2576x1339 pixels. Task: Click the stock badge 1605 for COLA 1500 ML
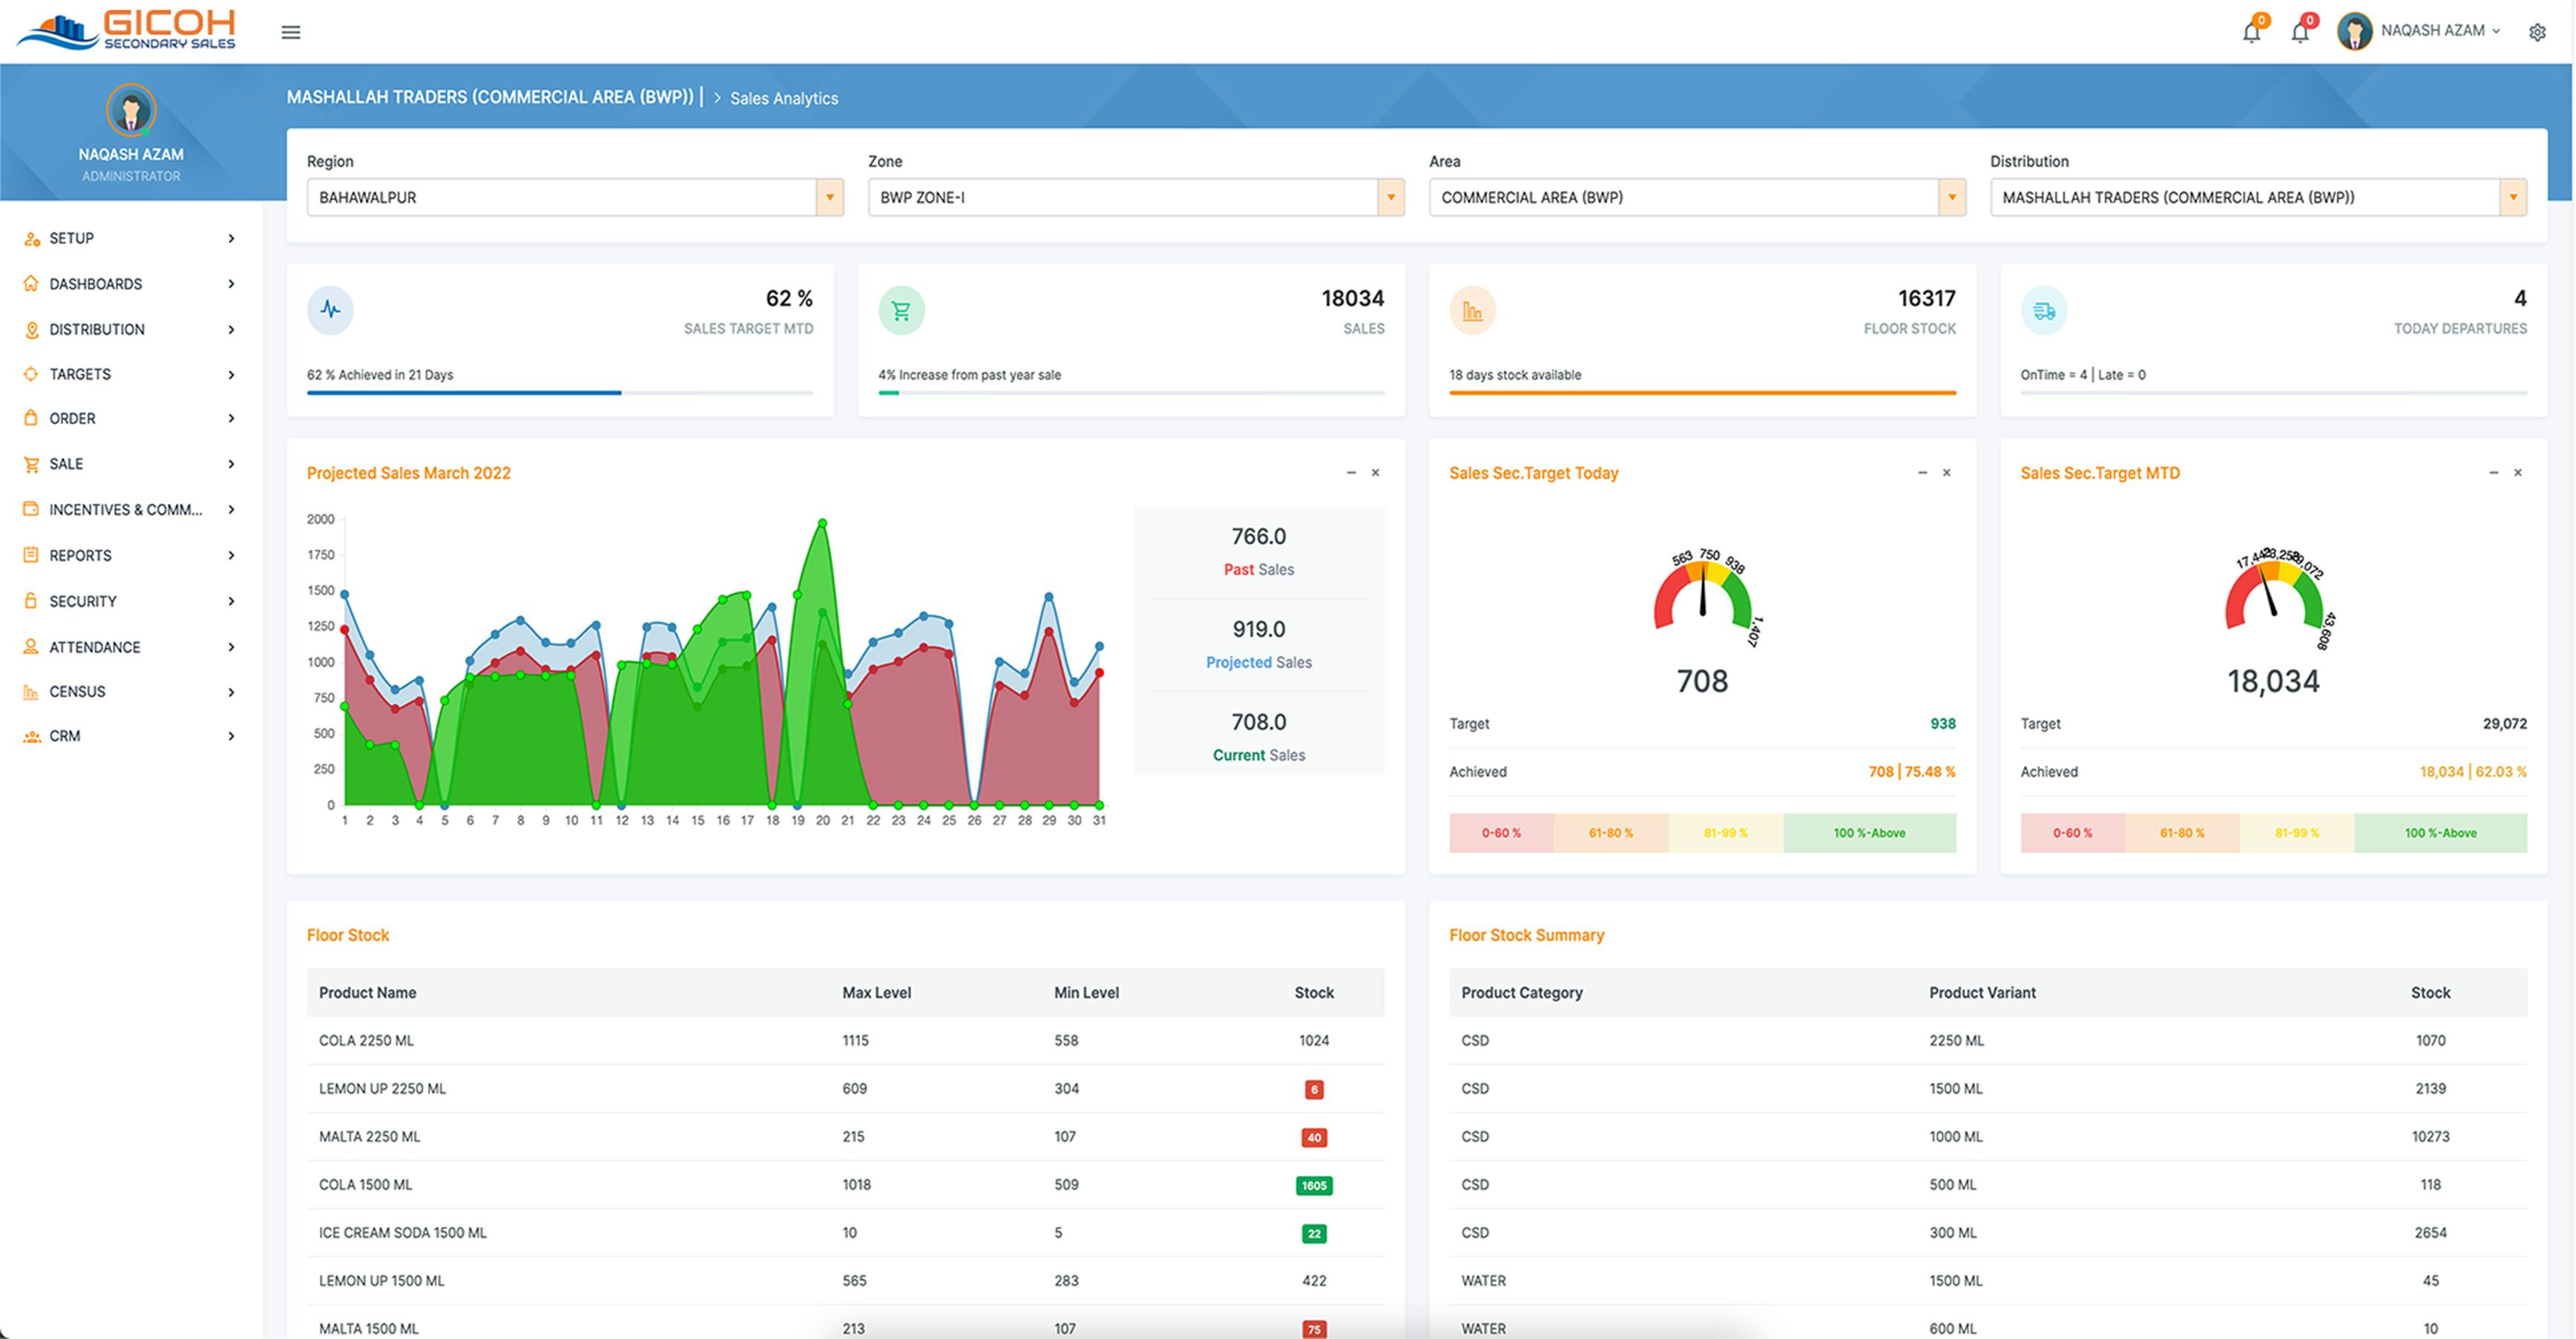1313,1185
